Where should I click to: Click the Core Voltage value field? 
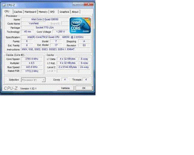click(61, 31)
